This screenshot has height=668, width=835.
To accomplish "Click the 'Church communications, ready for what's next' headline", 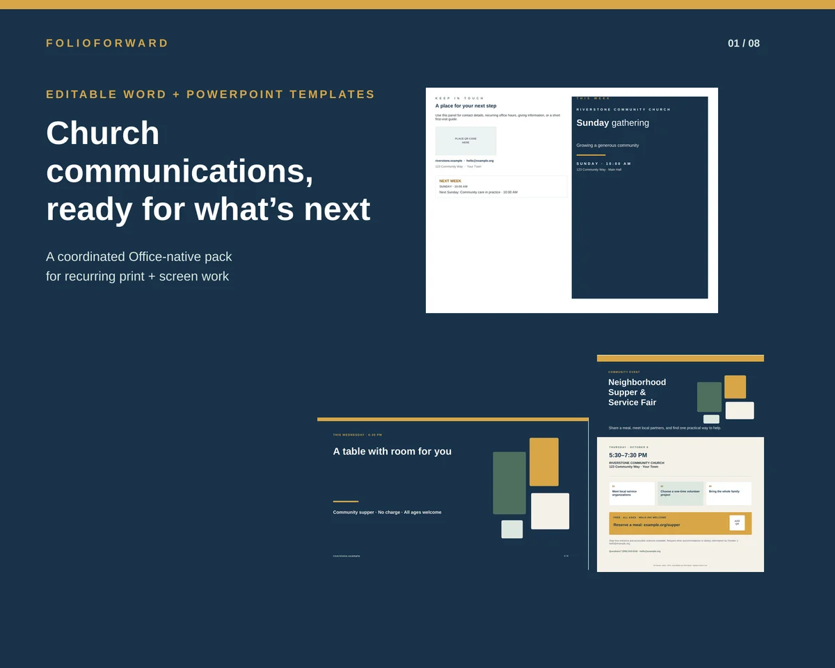I will tap(208, 170).
